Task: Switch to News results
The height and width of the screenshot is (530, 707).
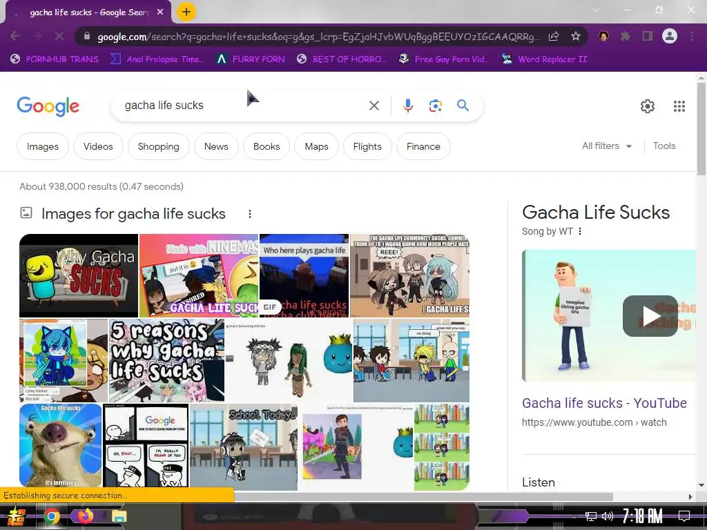Action: click(x=216, y=146)
